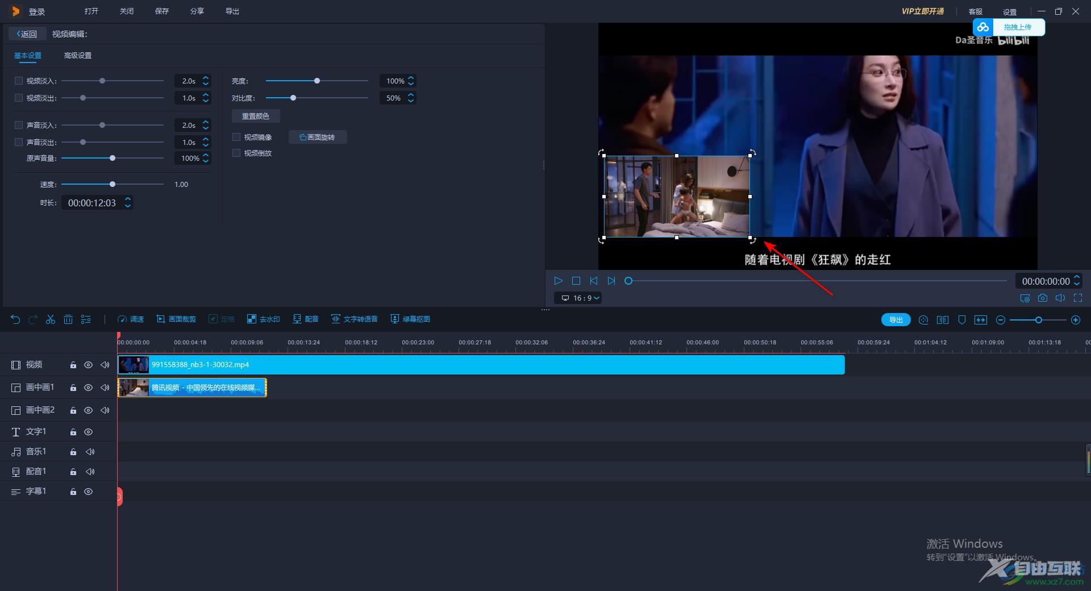Add a marker with the shield icon
Viewport: 1091px width, 591px height.
tap(962, 320)
